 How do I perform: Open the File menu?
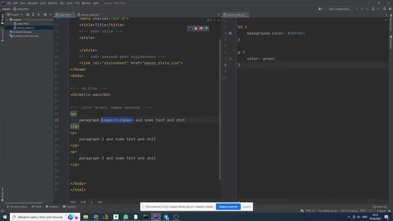tap(9, 3)
